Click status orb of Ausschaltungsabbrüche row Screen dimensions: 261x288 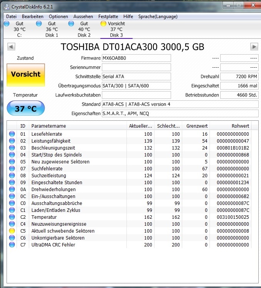coord(12,203)
